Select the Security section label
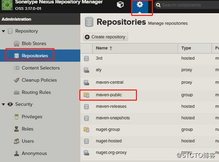Image resolution: width=219 pixels, height=162 pixels. 24,104
